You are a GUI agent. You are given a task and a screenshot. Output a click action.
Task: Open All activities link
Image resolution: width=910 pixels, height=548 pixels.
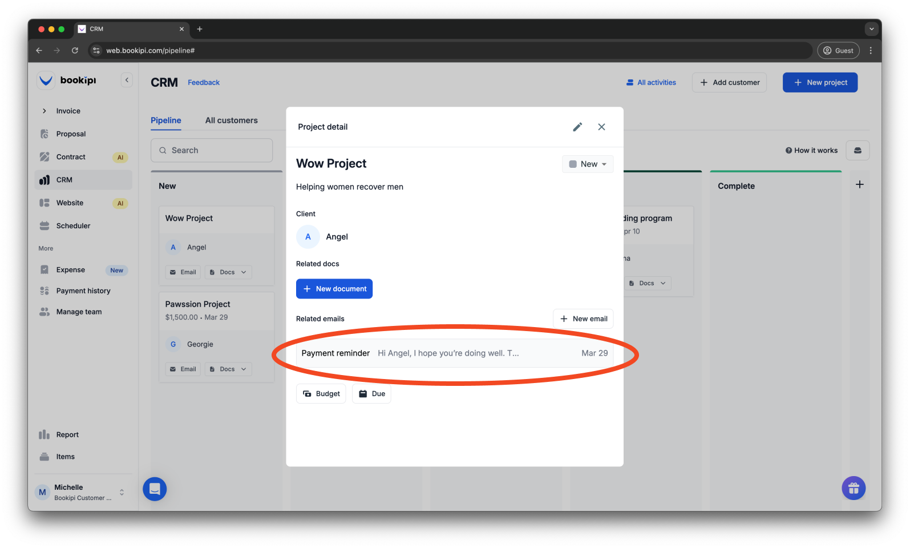point(651,83)
